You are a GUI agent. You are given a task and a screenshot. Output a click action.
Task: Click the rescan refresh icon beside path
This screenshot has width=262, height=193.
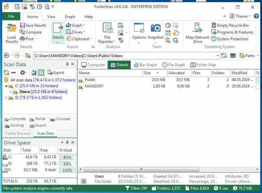click(x=224, y=56)
